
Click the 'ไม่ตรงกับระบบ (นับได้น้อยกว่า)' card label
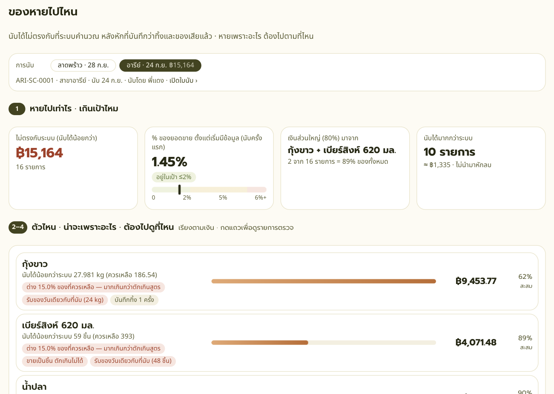(56, 138)
